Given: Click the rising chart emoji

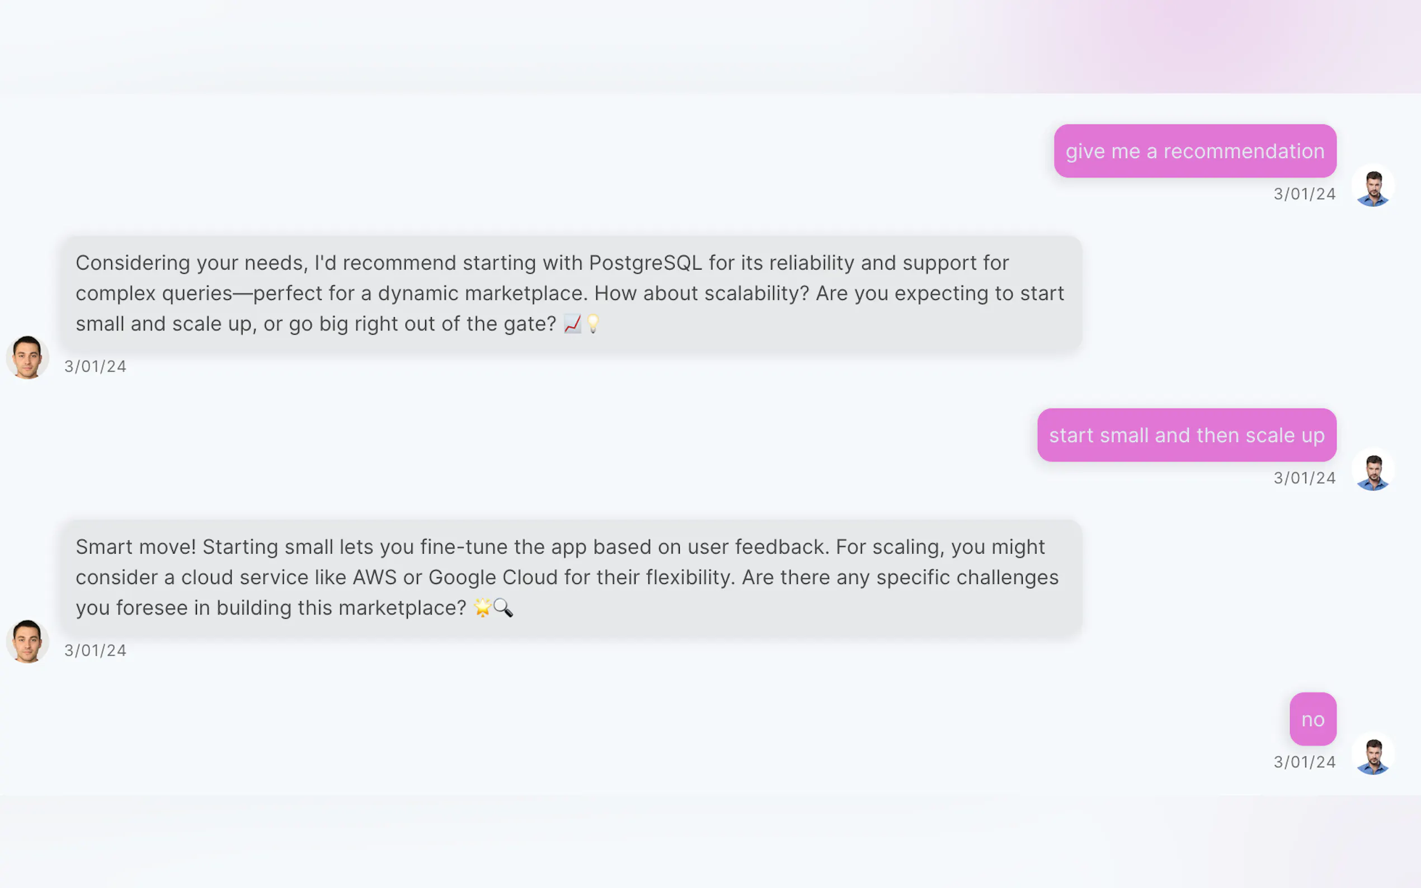Looking at the screenshot, I should pos(572,324).
